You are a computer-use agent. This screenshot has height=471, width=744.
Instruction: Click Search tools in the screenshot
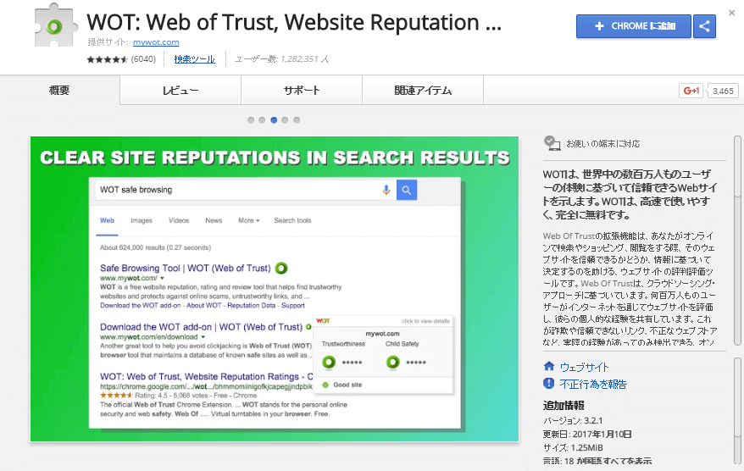point(292,220)
